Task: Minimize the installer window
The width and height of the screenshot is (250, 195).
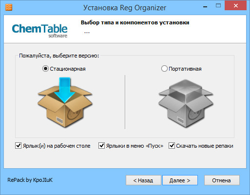Action: [205, 6]
